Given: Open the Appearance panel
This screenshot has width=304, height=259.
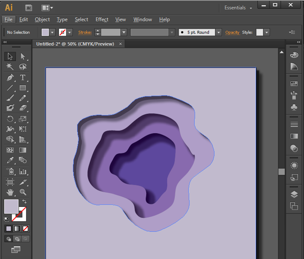Looking at the screenshot, I should 294,165.
